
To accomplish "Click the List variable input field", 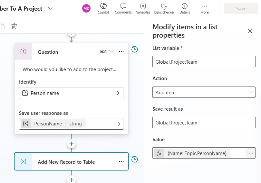I will 204,62.
